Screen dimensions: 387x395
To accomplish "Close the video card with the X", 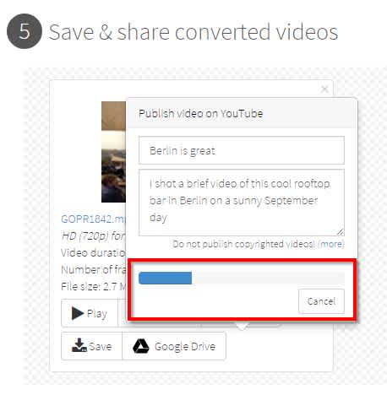I will tap(324, 89).
